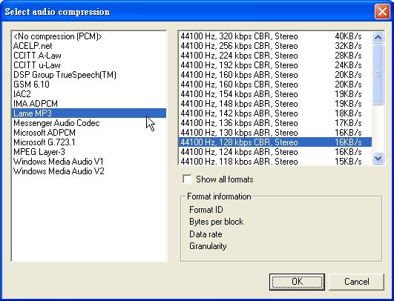394x301 pixels.
Task: Select Messenger Audio Codec
Action: (89, 123)
